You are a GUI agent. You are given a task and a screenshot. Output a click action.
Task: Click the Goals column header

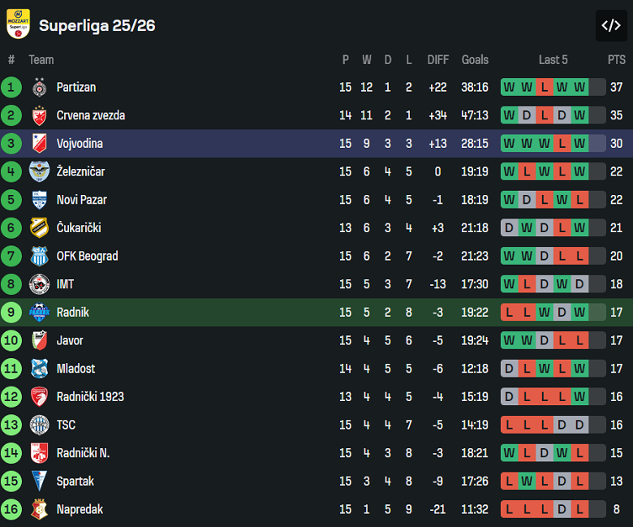[x=475, y=59]
